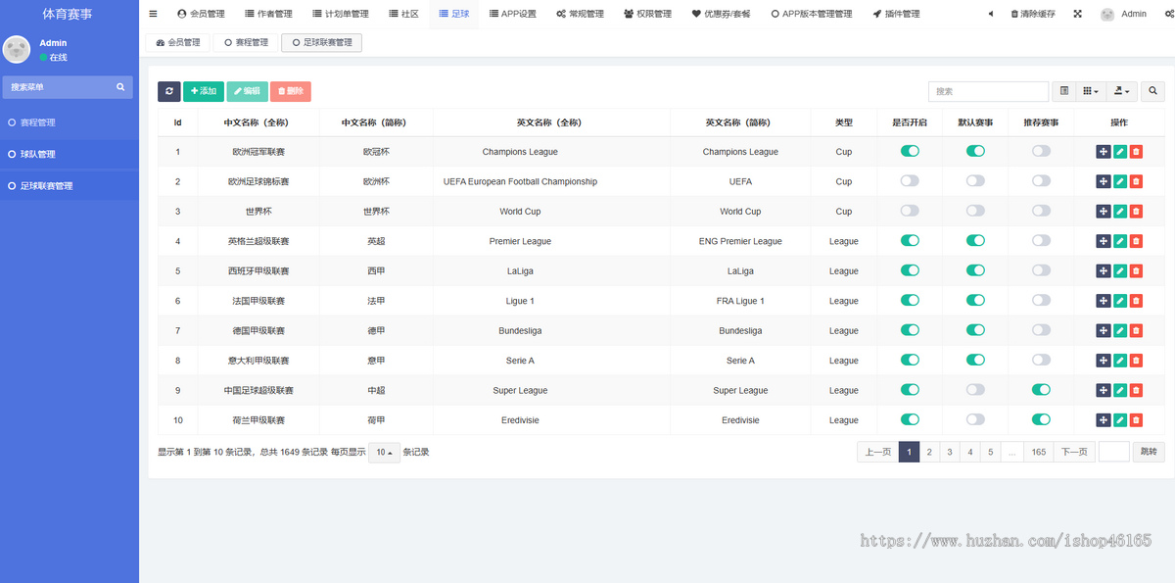Switch to the 赛程管理 page tab
Viewport: 1175px width, 583px height.
pos(246,43)
